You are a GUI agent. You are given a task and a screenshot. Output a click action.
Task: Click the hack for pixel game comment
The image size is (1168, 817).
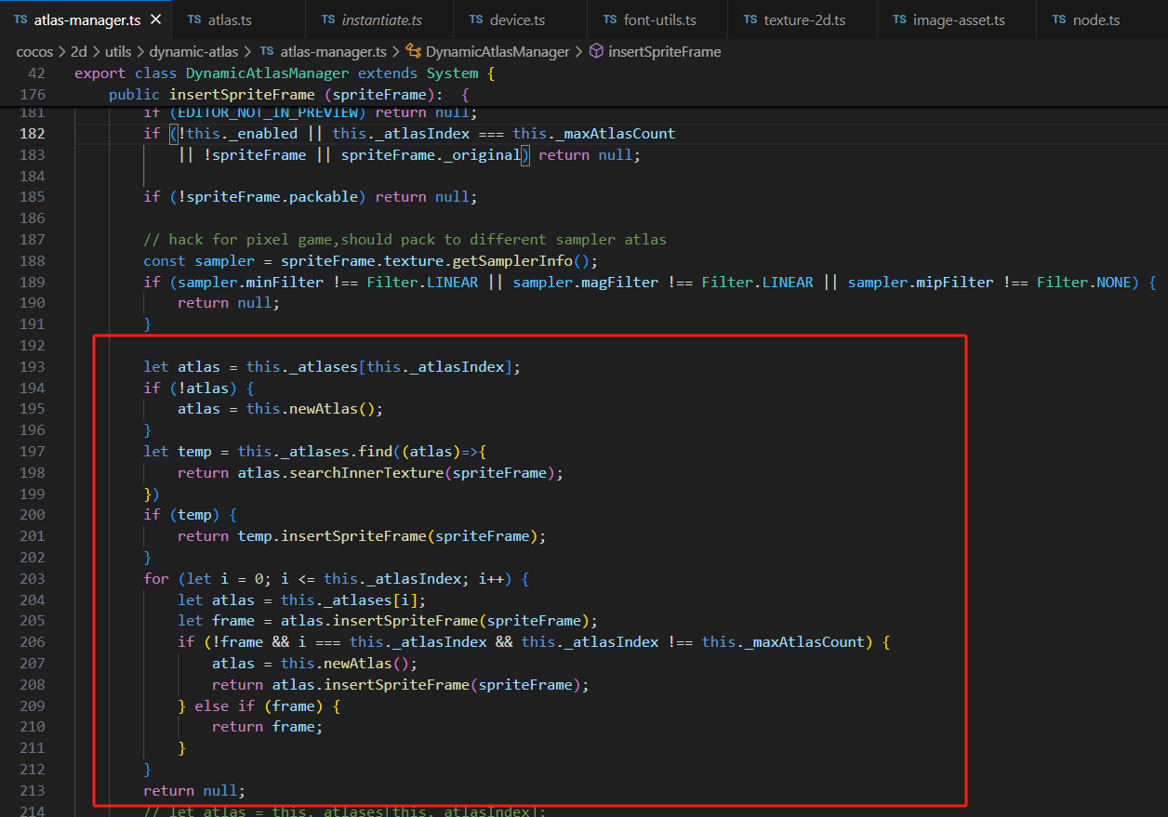coord(405,240)
